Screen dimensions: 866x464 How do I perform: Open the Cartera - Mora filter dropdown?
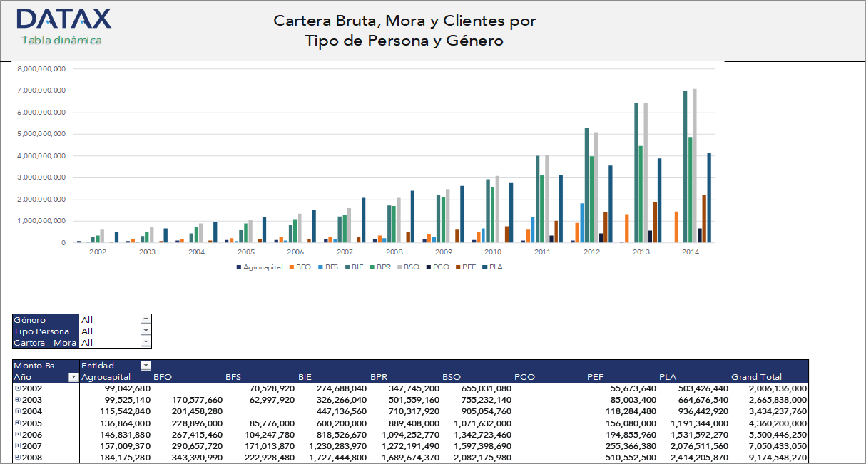146,342
